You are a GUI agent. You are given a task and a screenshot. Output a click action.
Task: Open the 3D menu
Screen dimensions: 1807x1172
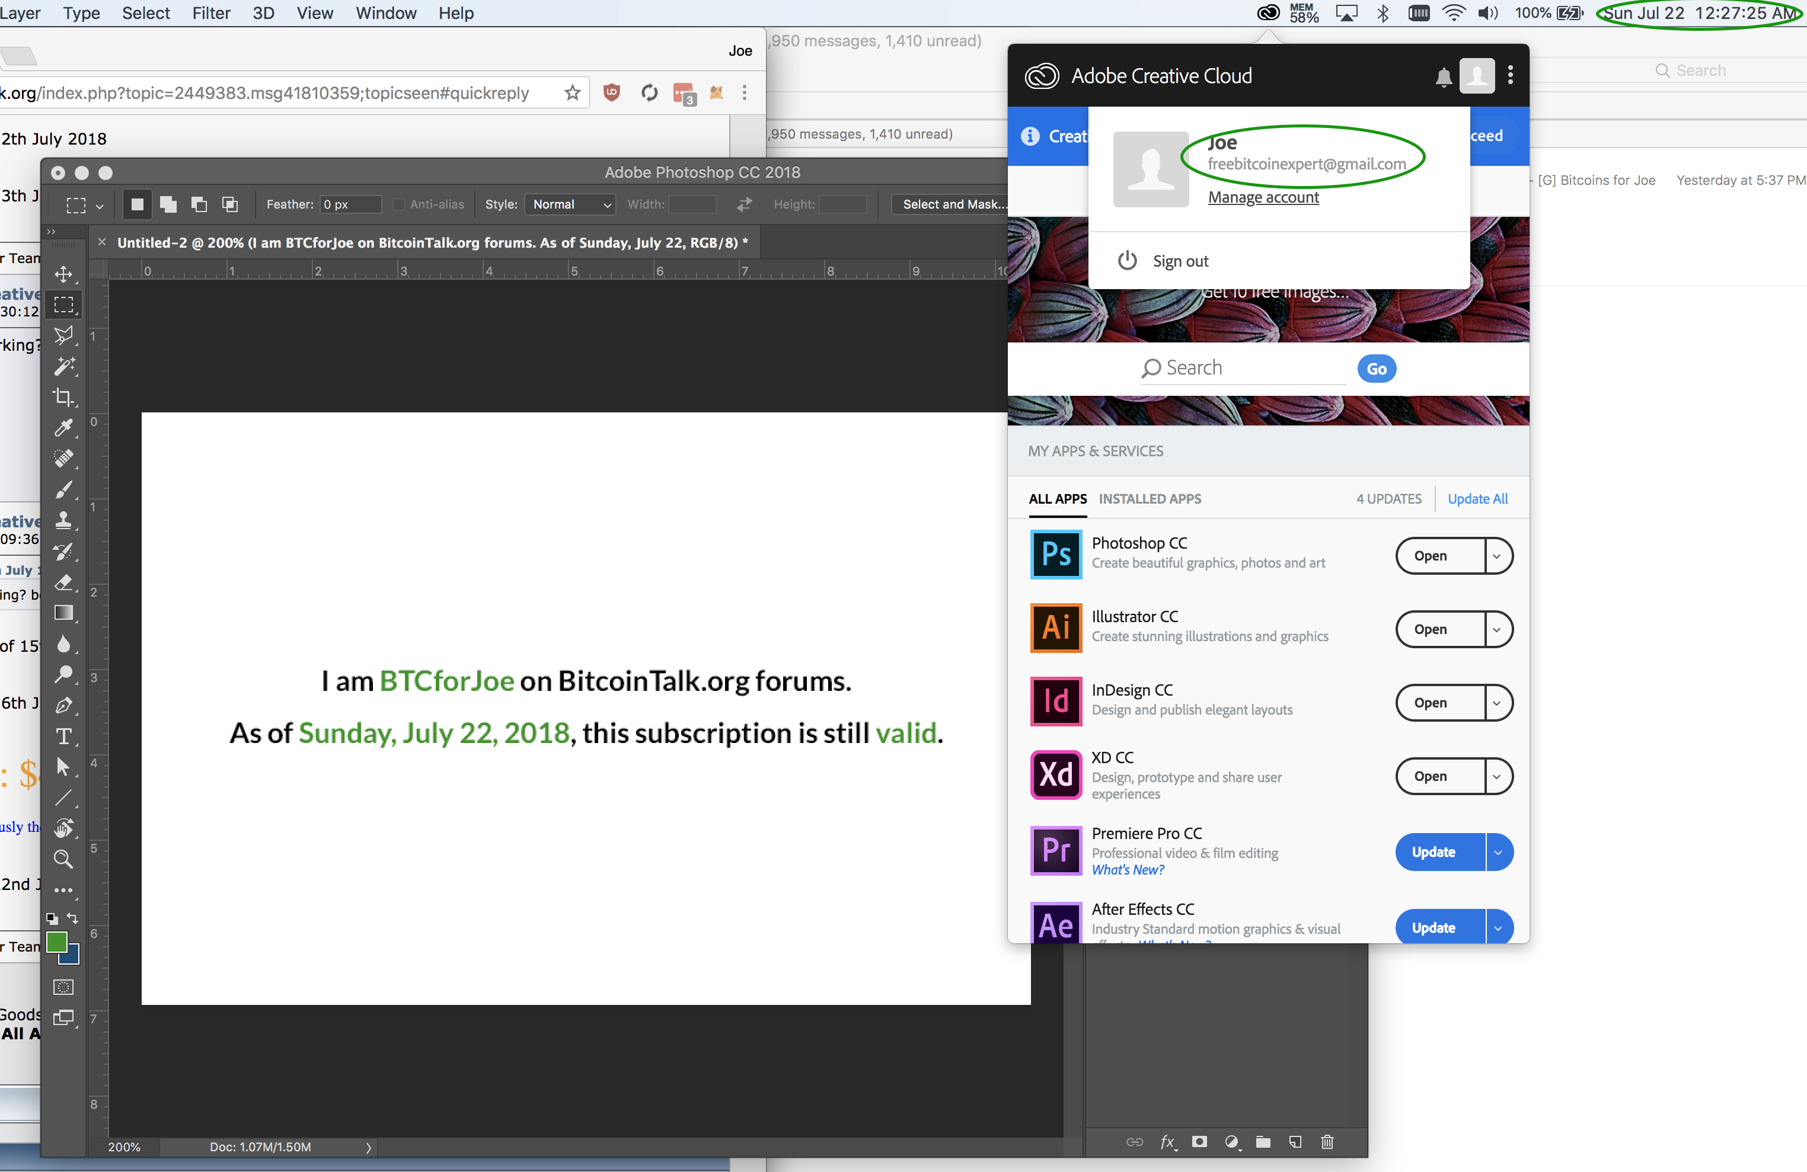[263, 13]
